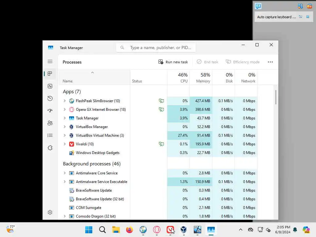Viewport: 316px width, 237px height.
Task: Click Antimalware Service Executable 150.9 MB cell
Action: [201, 181]
